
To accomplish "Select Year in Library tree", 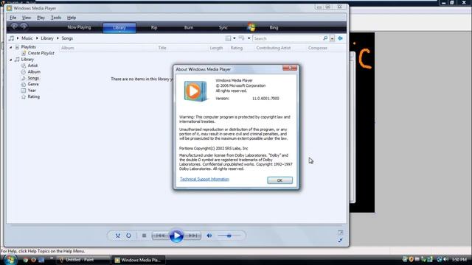I will tap(32, 91).
